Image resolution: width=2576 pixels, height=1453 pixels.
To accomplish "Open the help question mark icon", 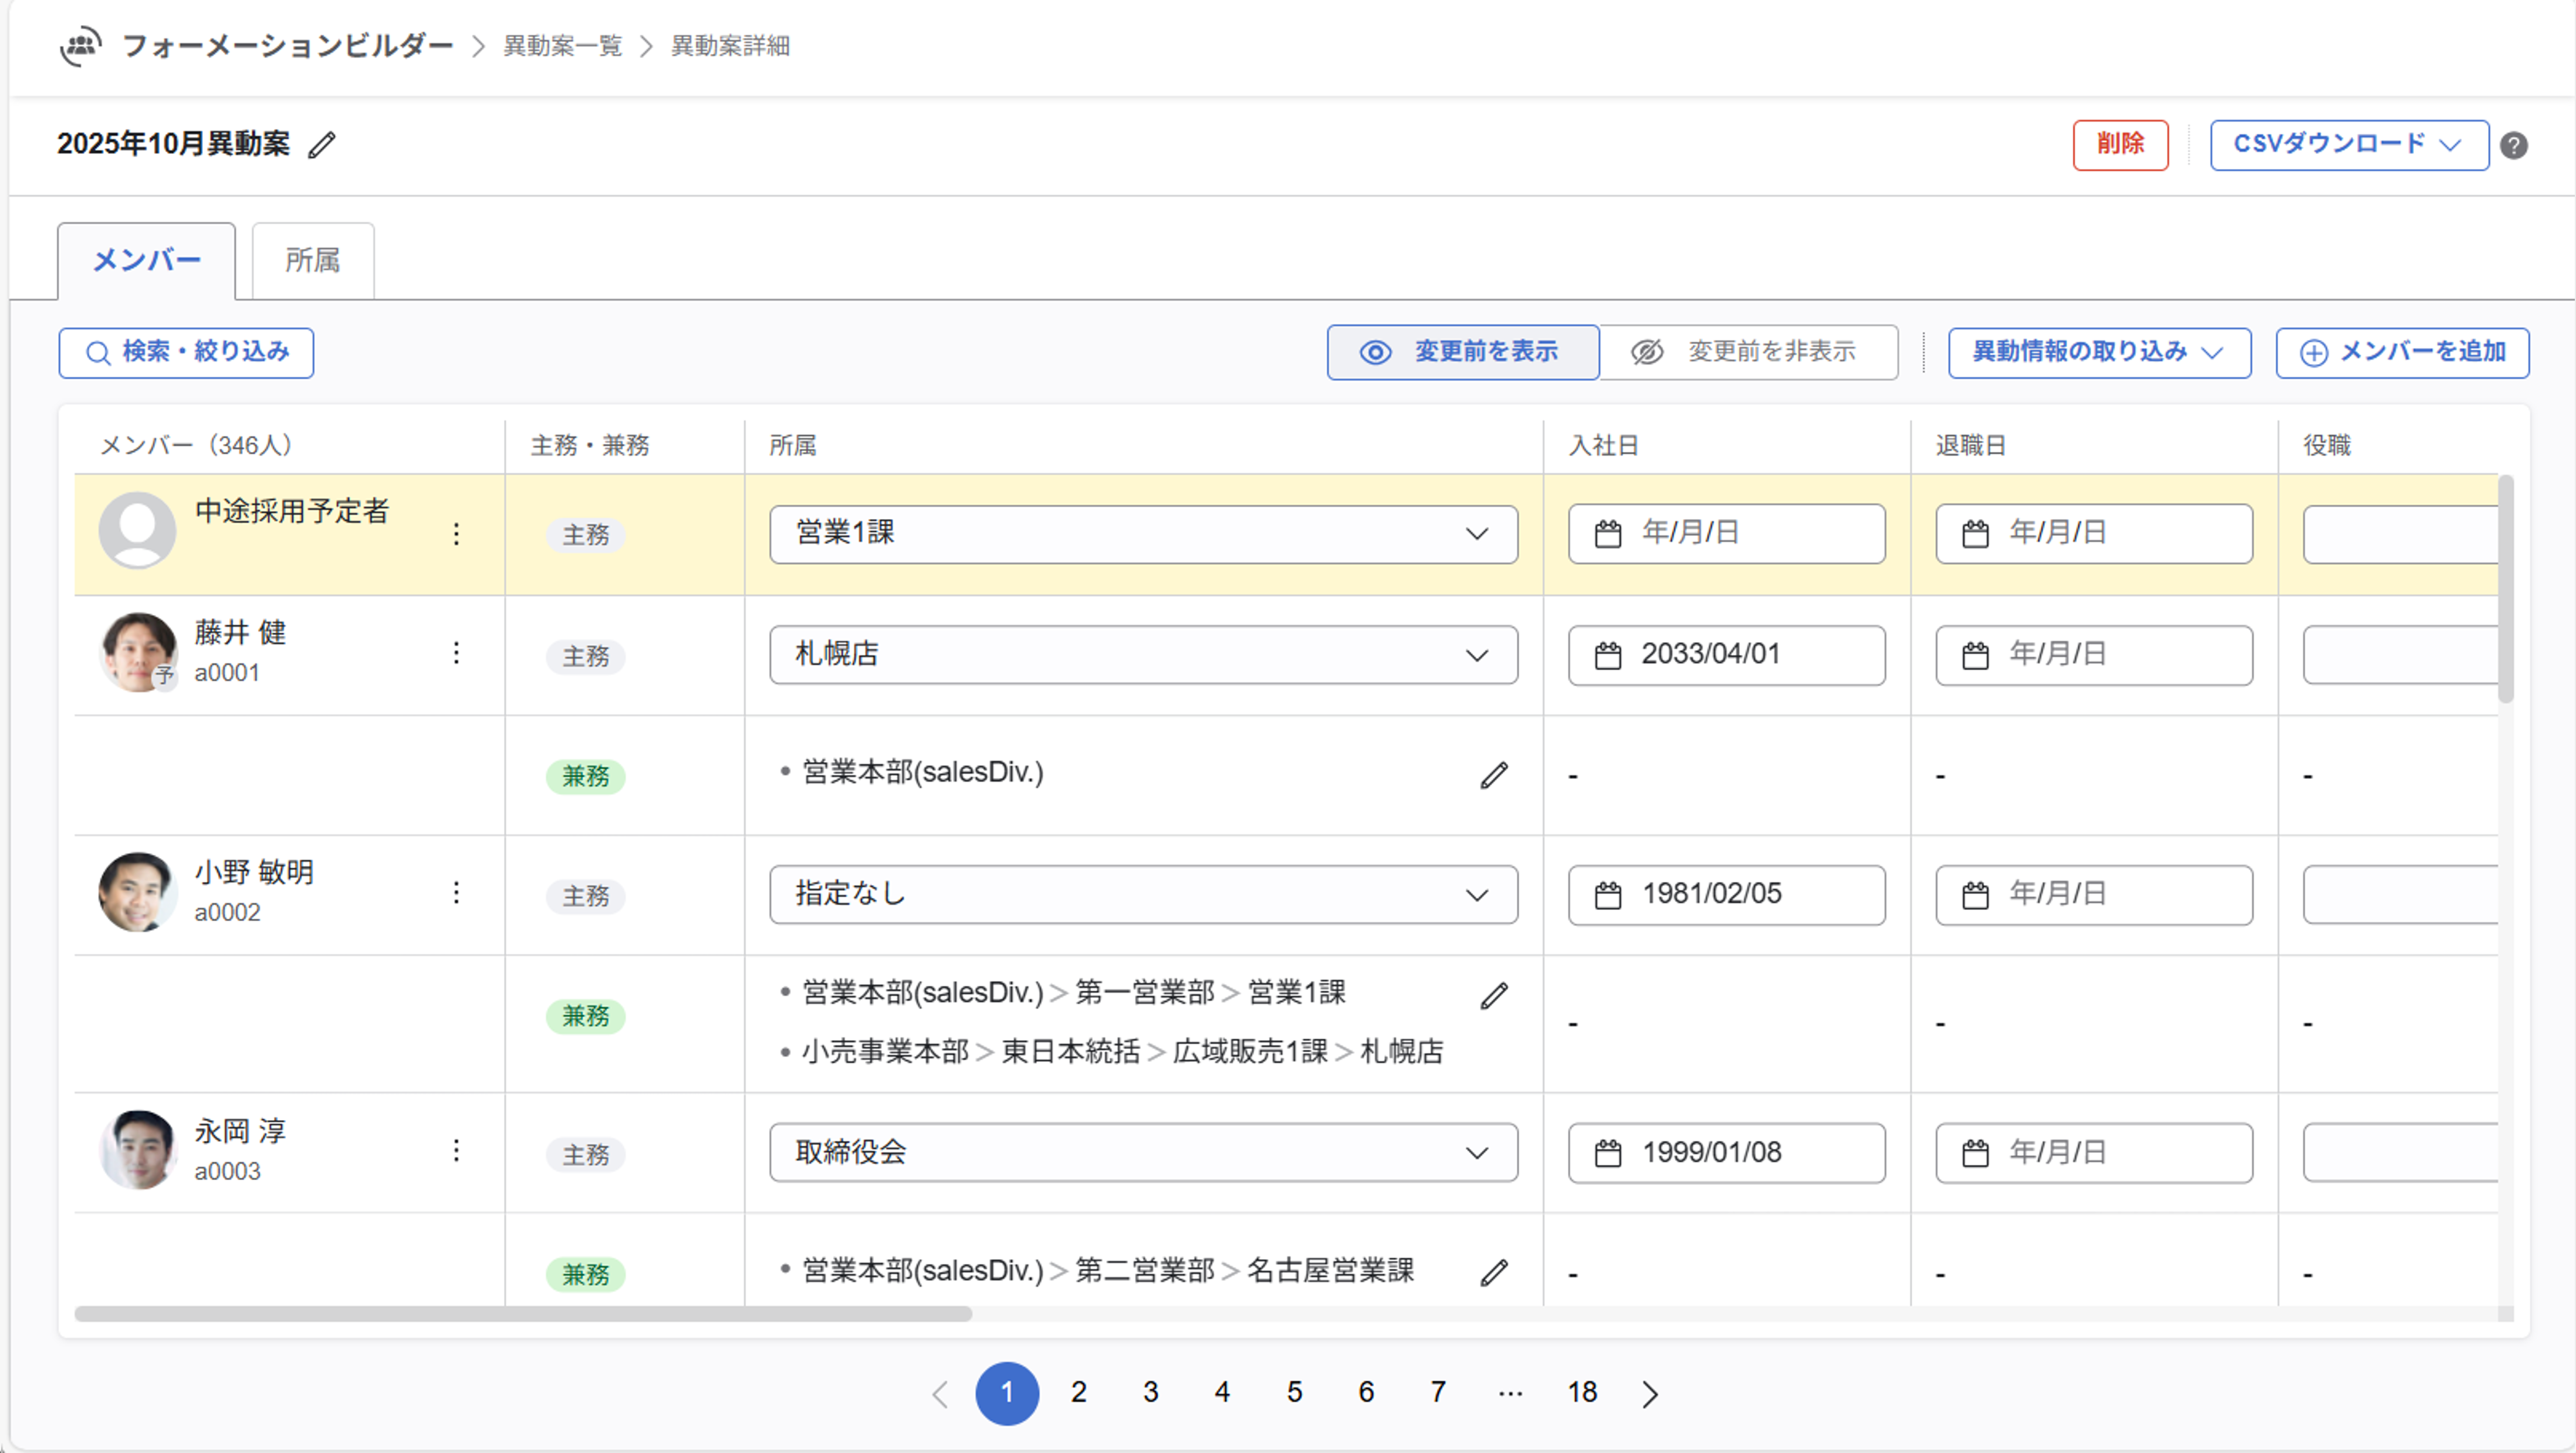I will pyautogui.click(x=2513, y=146).
